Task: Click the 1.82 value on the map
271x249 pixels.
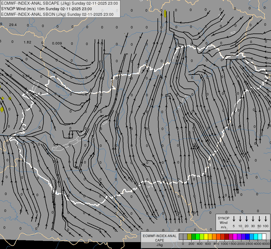Action: 27,42
